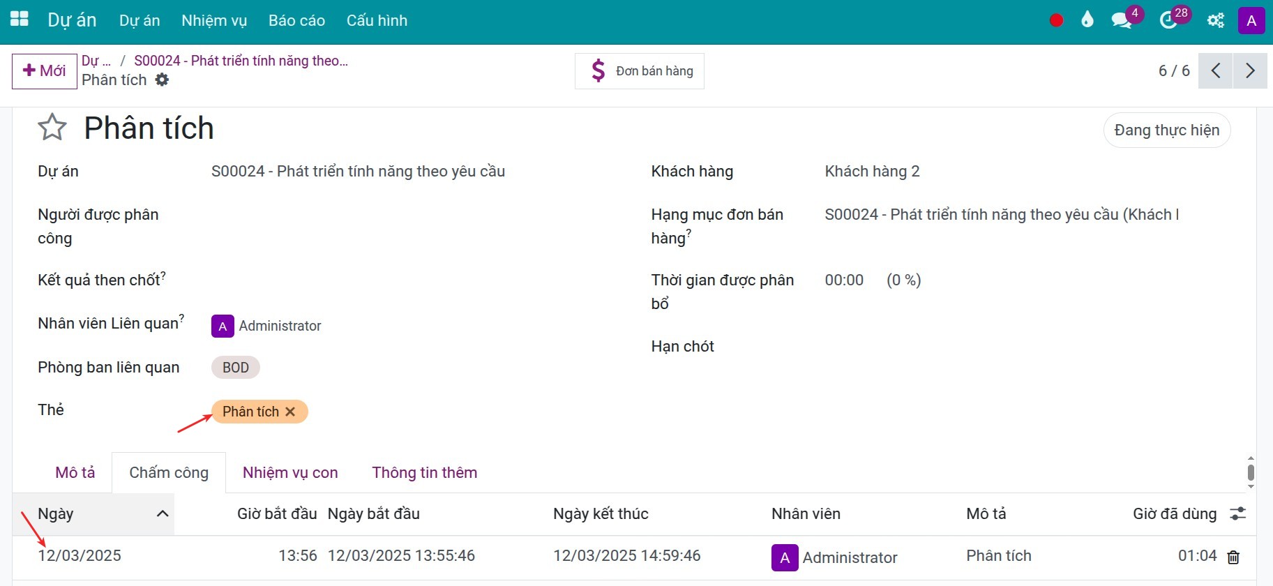1273x586 pixels.
Task: Remove the Phân tích tag
Action: coord(290,412)
